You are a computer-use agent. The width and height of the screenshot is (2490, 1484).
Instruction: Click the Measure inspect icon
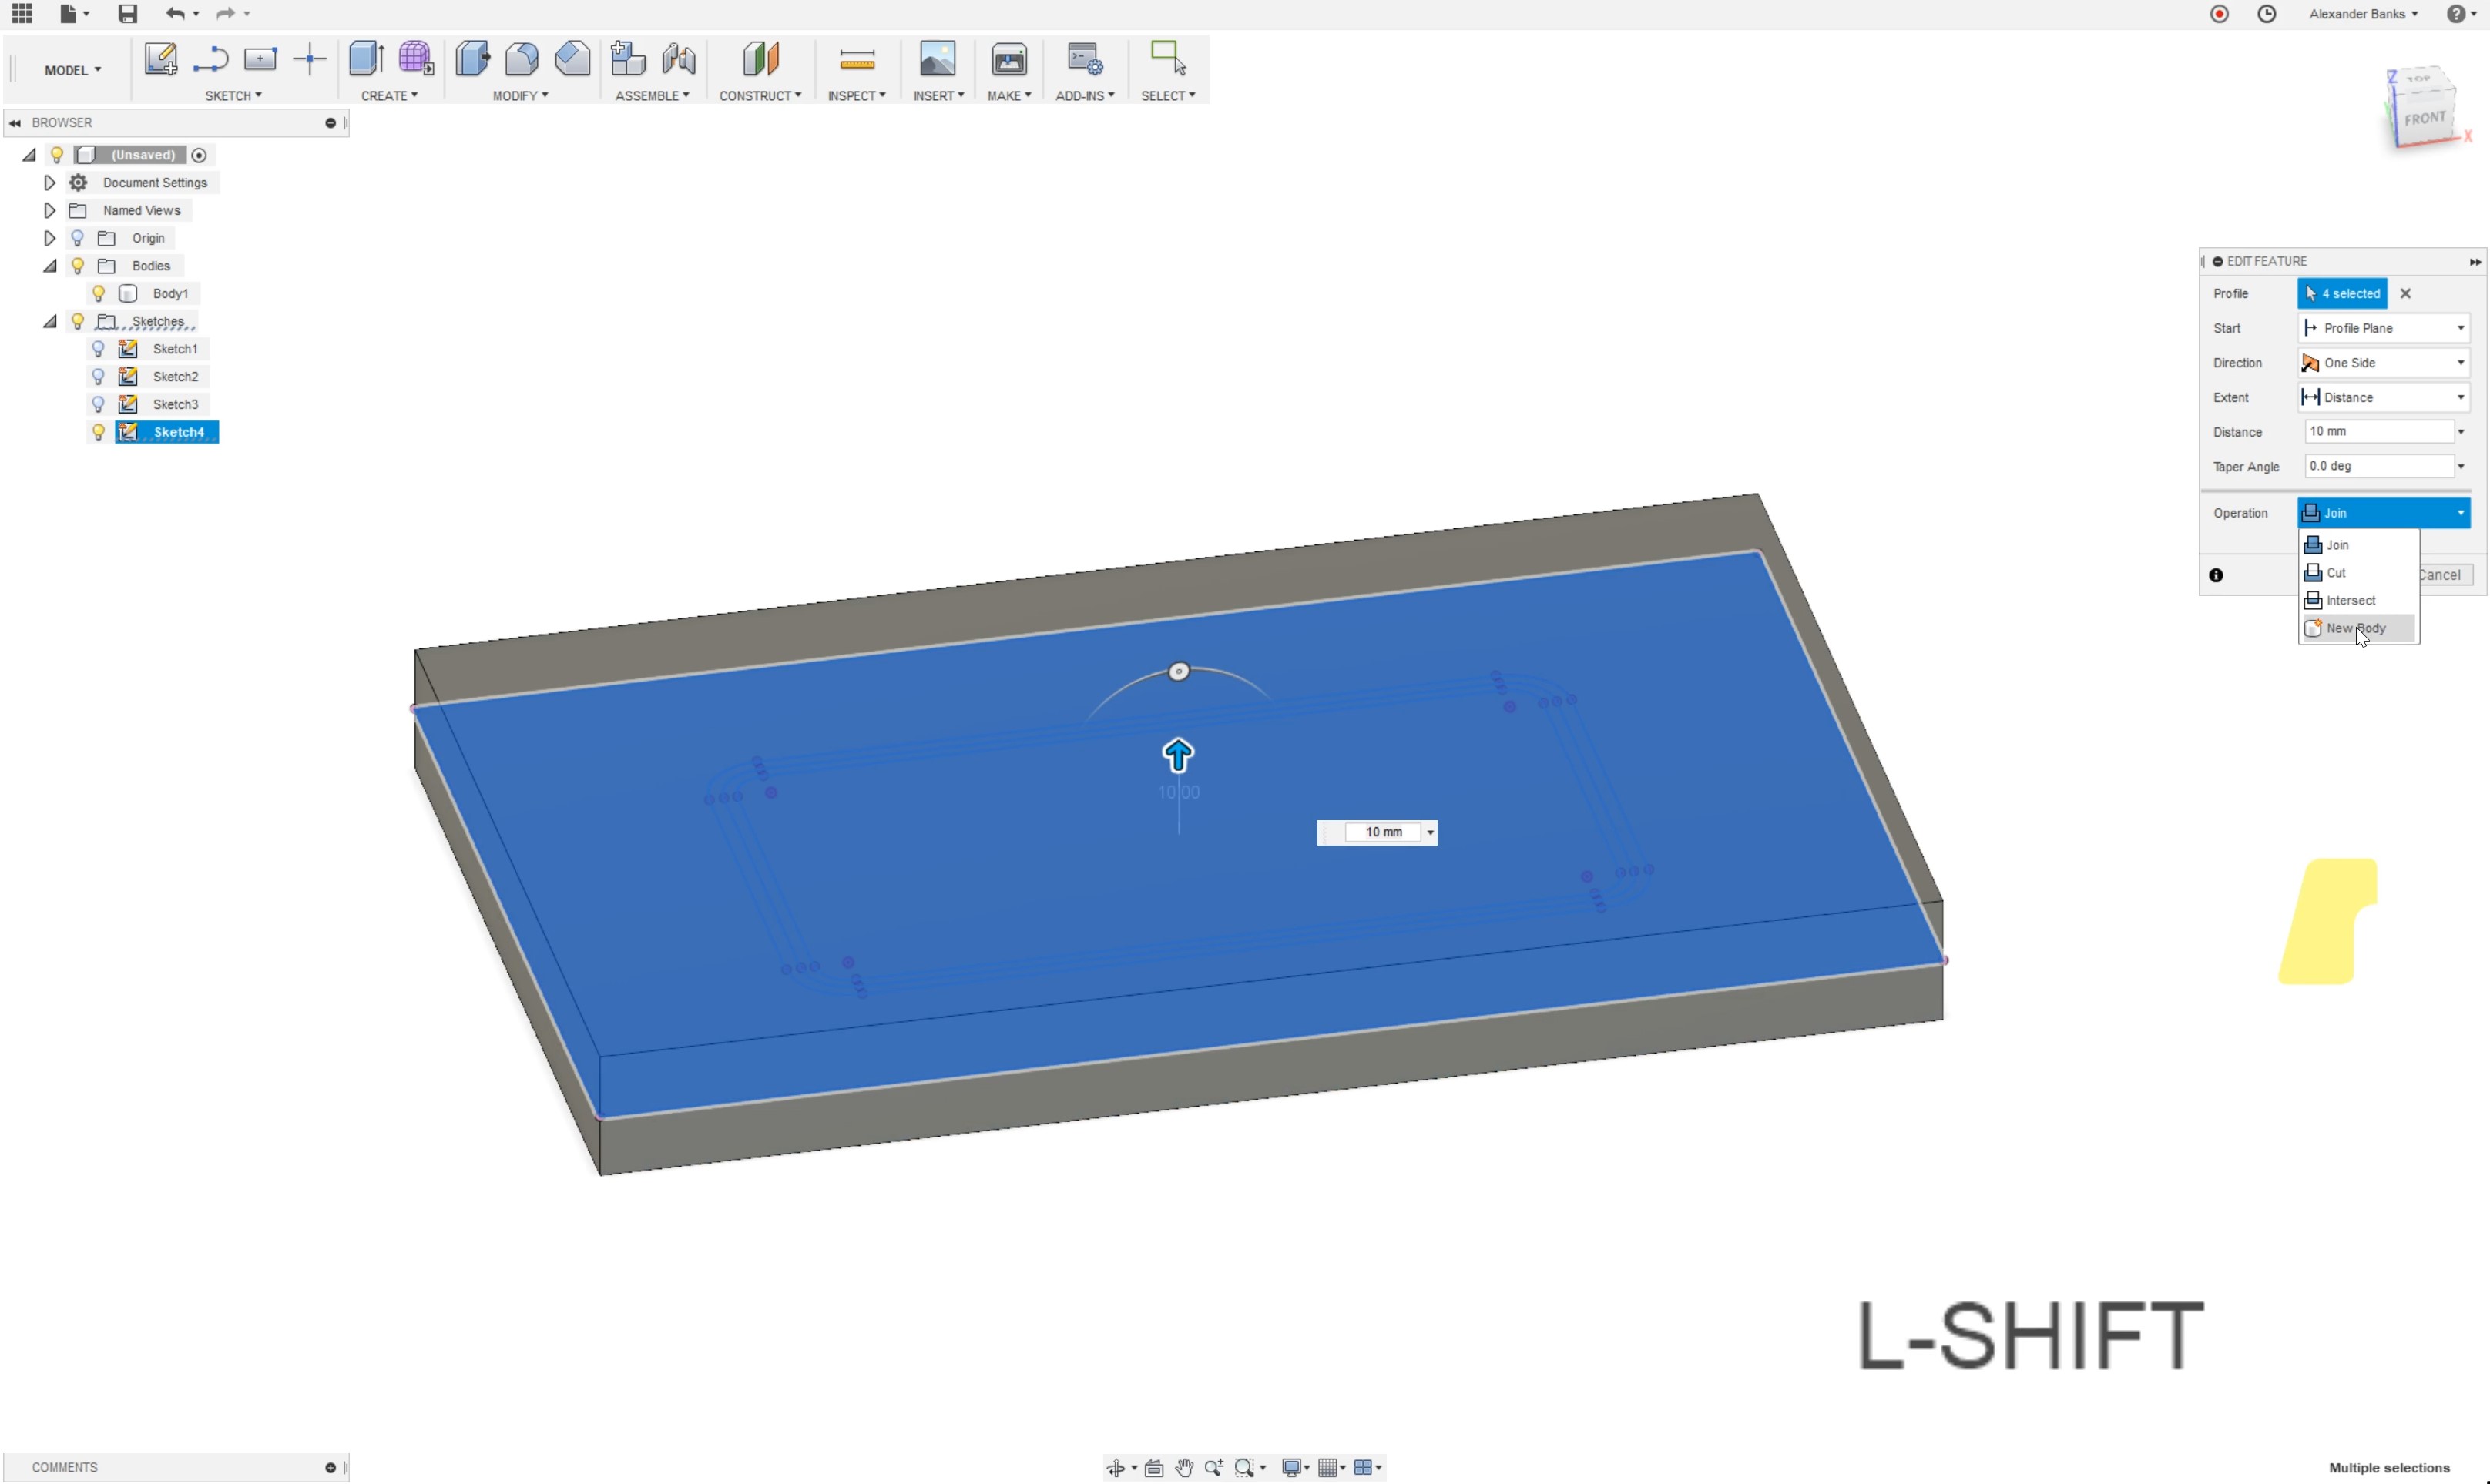click(857, 61)
